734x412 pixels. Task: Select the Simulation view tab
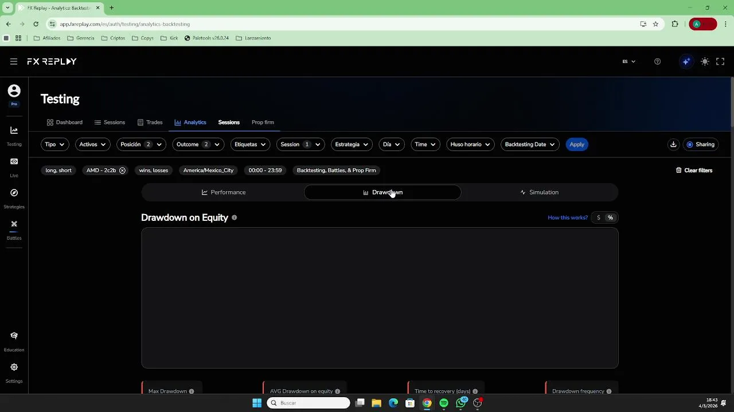tap(539, 192)
